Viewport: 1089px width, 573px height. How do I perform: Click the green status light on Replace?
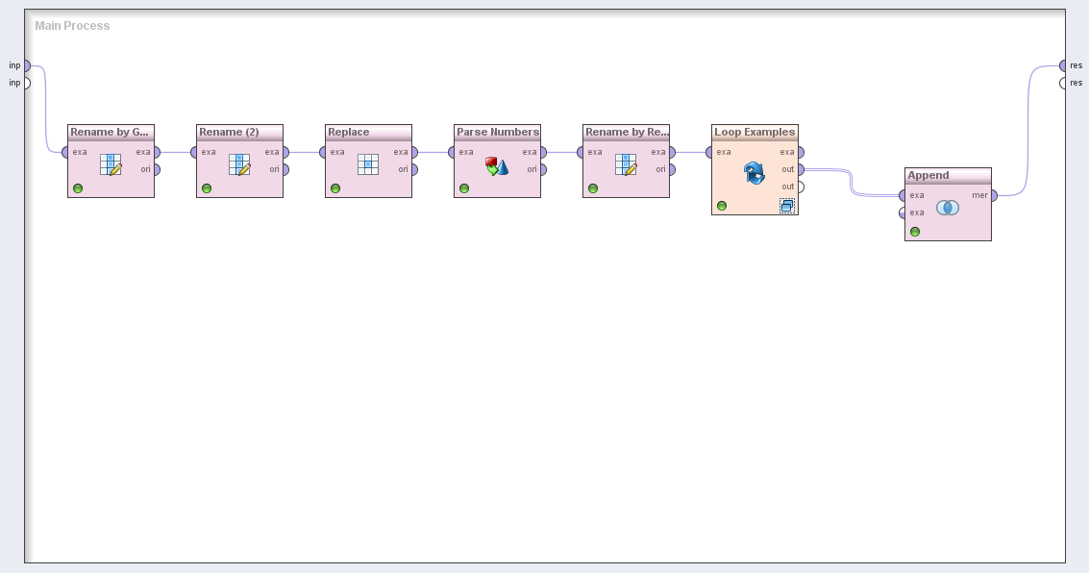pos(335,188)
